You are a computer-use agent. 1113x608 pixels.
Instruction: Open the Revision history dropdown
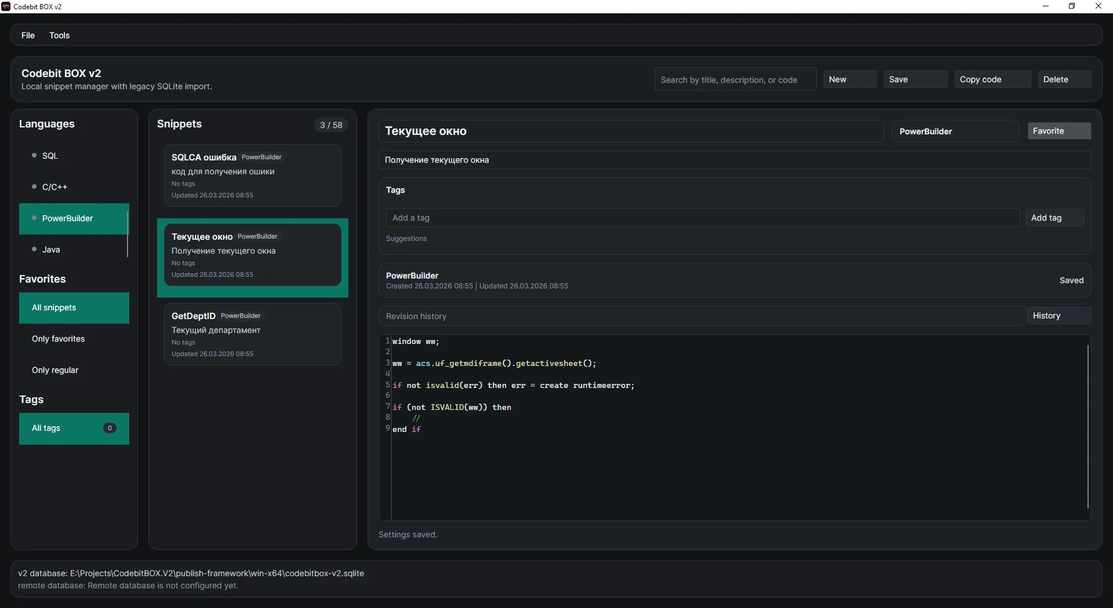tap(701, 316)
